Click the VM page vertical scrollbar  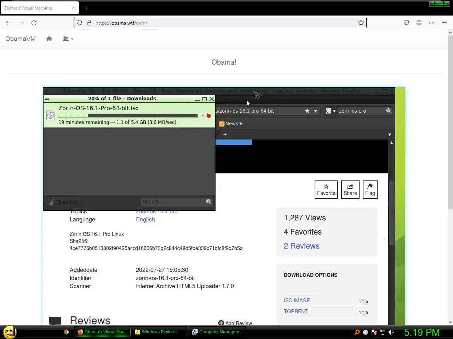coord(391,212)
